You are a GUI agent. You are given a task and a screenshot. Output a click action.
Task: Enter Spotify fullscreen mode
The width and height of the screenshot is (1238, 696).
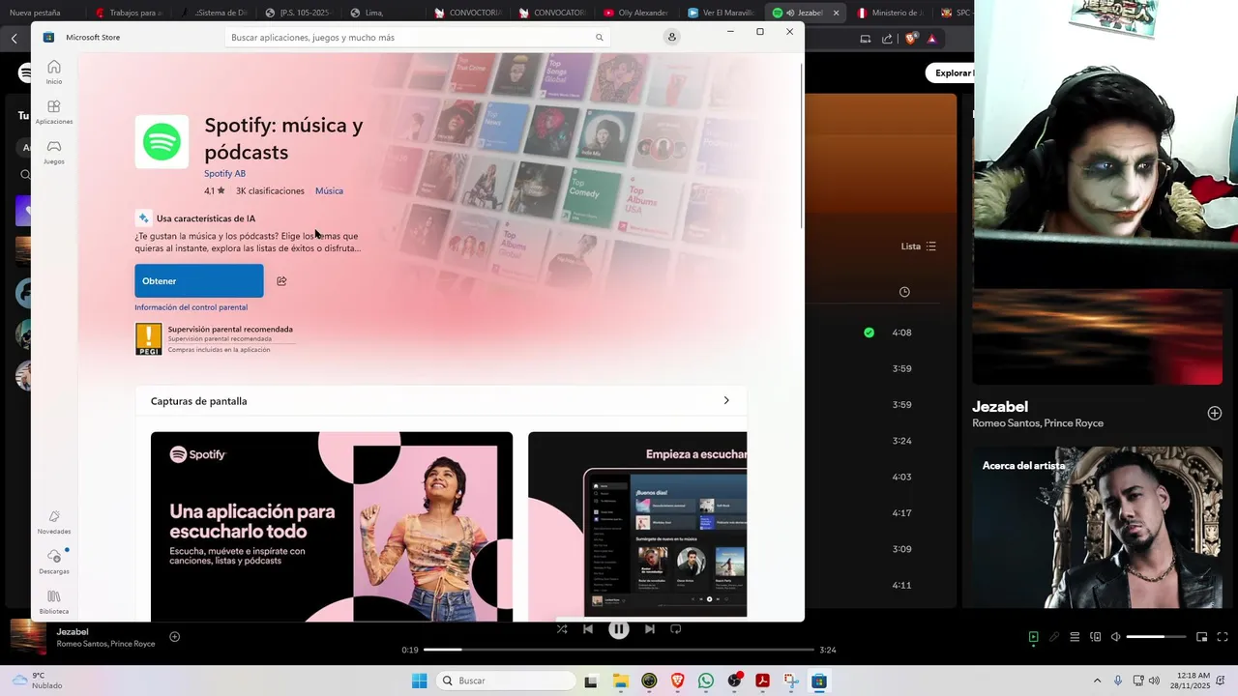click(x=1223, y=637)
